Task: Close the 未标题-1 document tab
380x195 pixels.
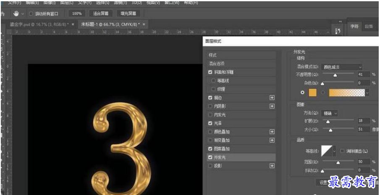Action: point(144,24)
